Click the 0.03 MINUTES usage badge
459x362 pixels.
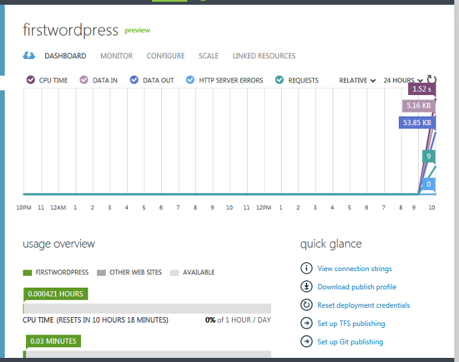tap(54, 341)
